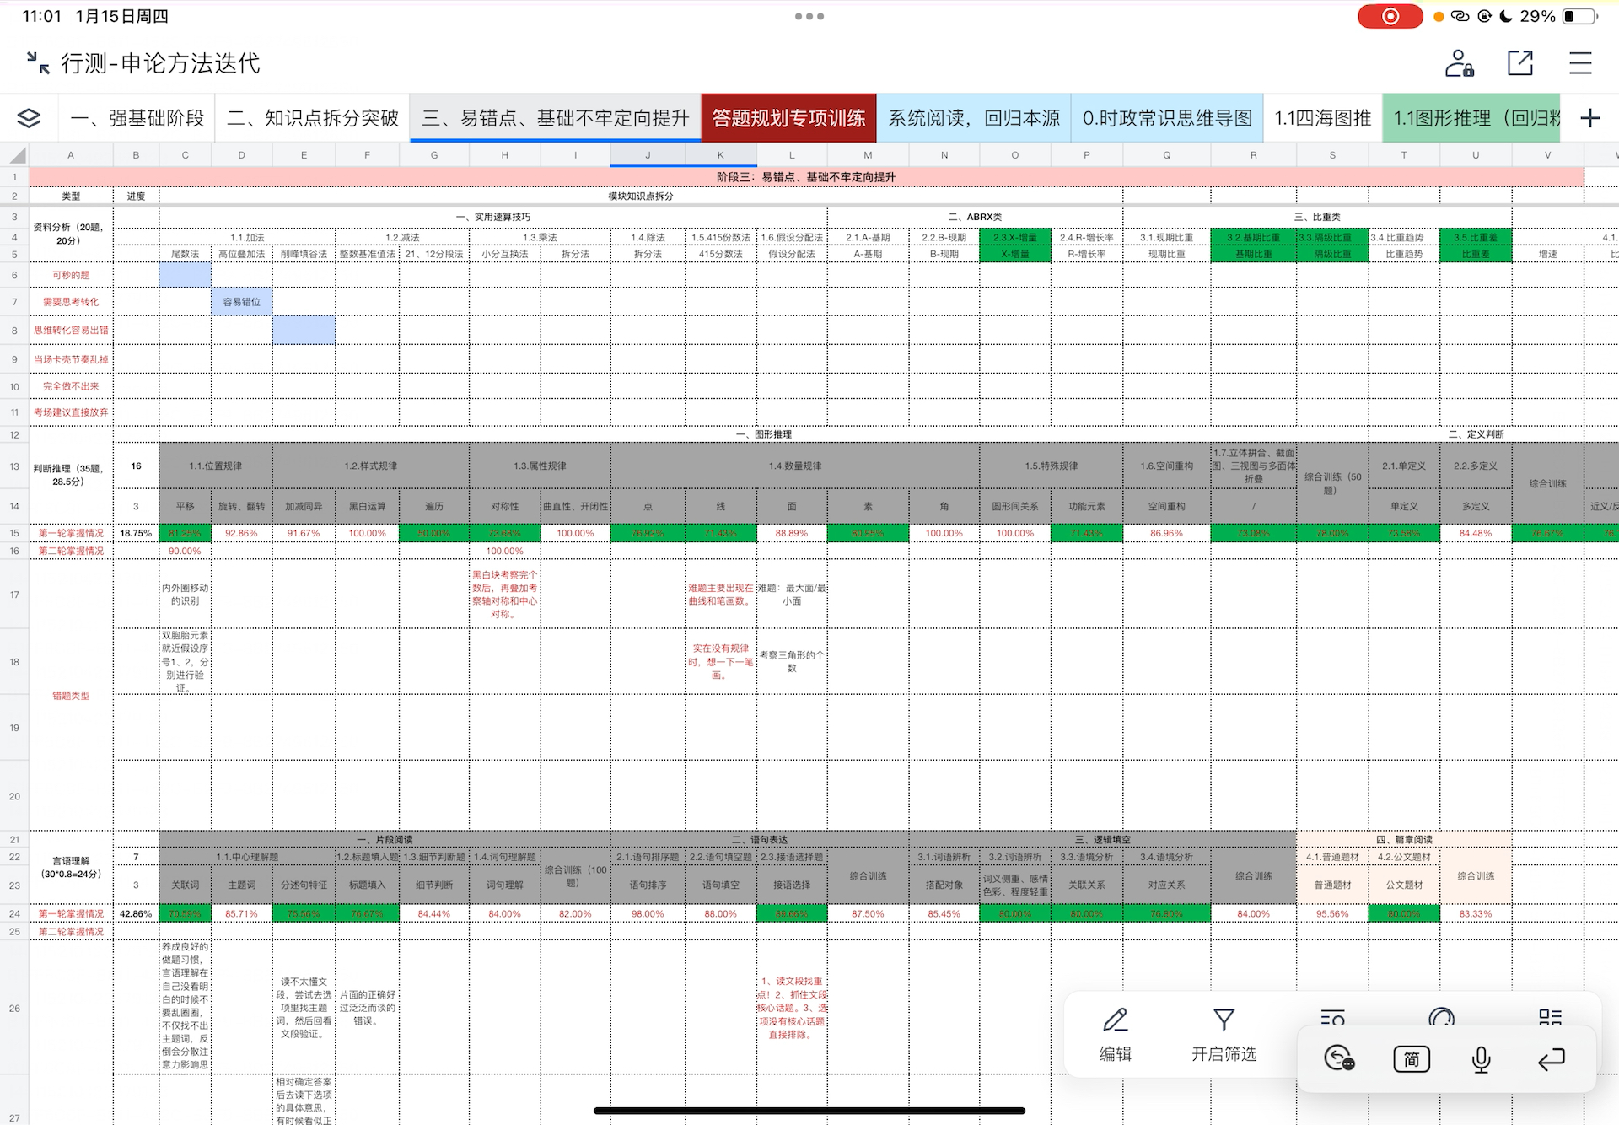This screenshot has height=1125, width=1619.
Task: Open the hamburger menu at top right
Action: pyautogui.click(x=1581, y=62)
